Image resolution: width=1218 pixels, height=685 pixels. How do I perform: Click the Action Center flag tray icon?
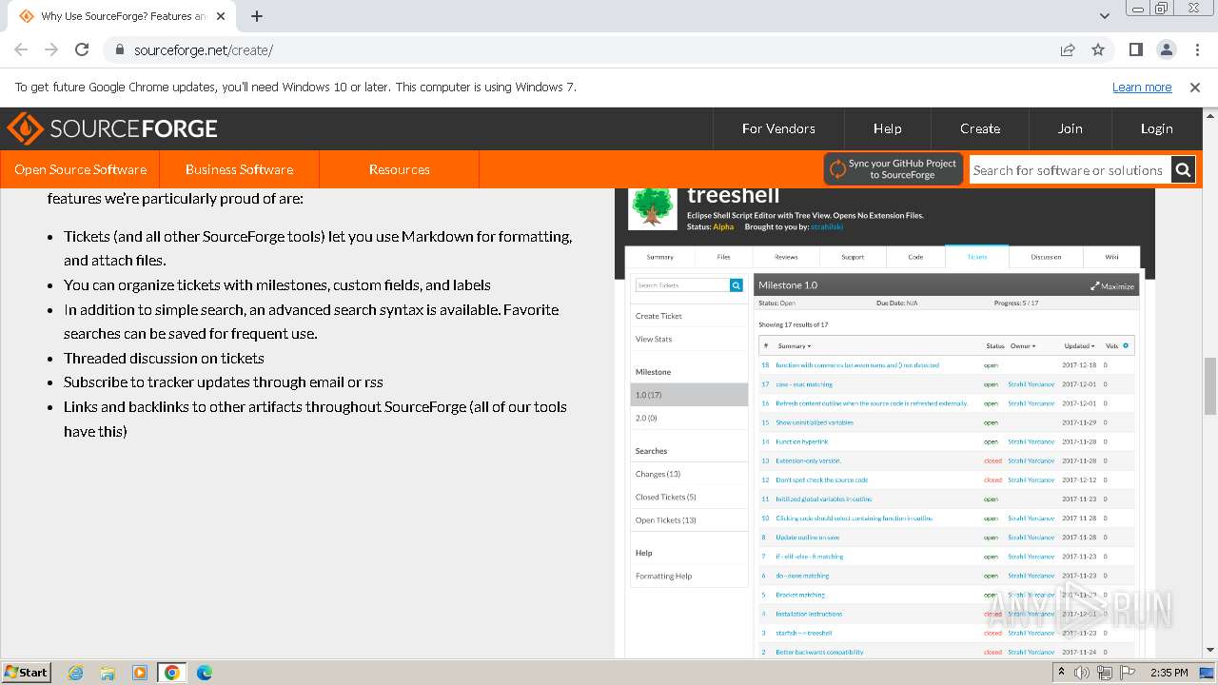click(x=1128, y=673)
